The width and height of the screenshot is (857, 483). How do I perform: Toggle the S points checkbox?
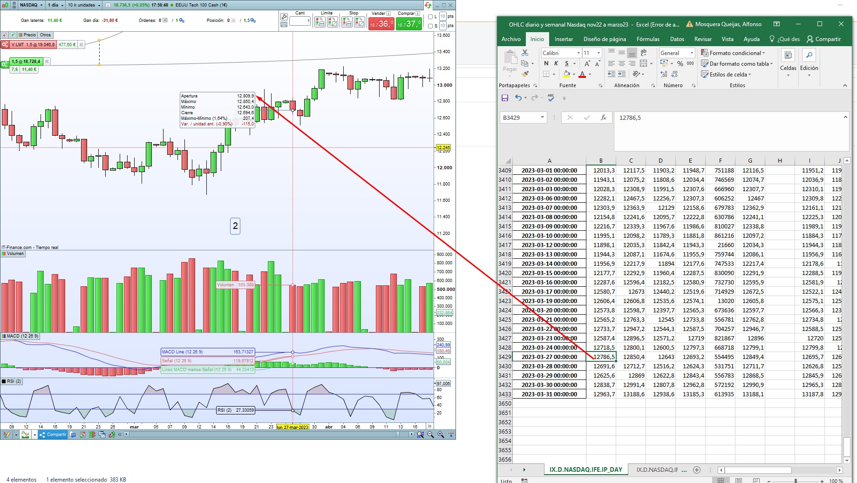click(x=430, y=26)
